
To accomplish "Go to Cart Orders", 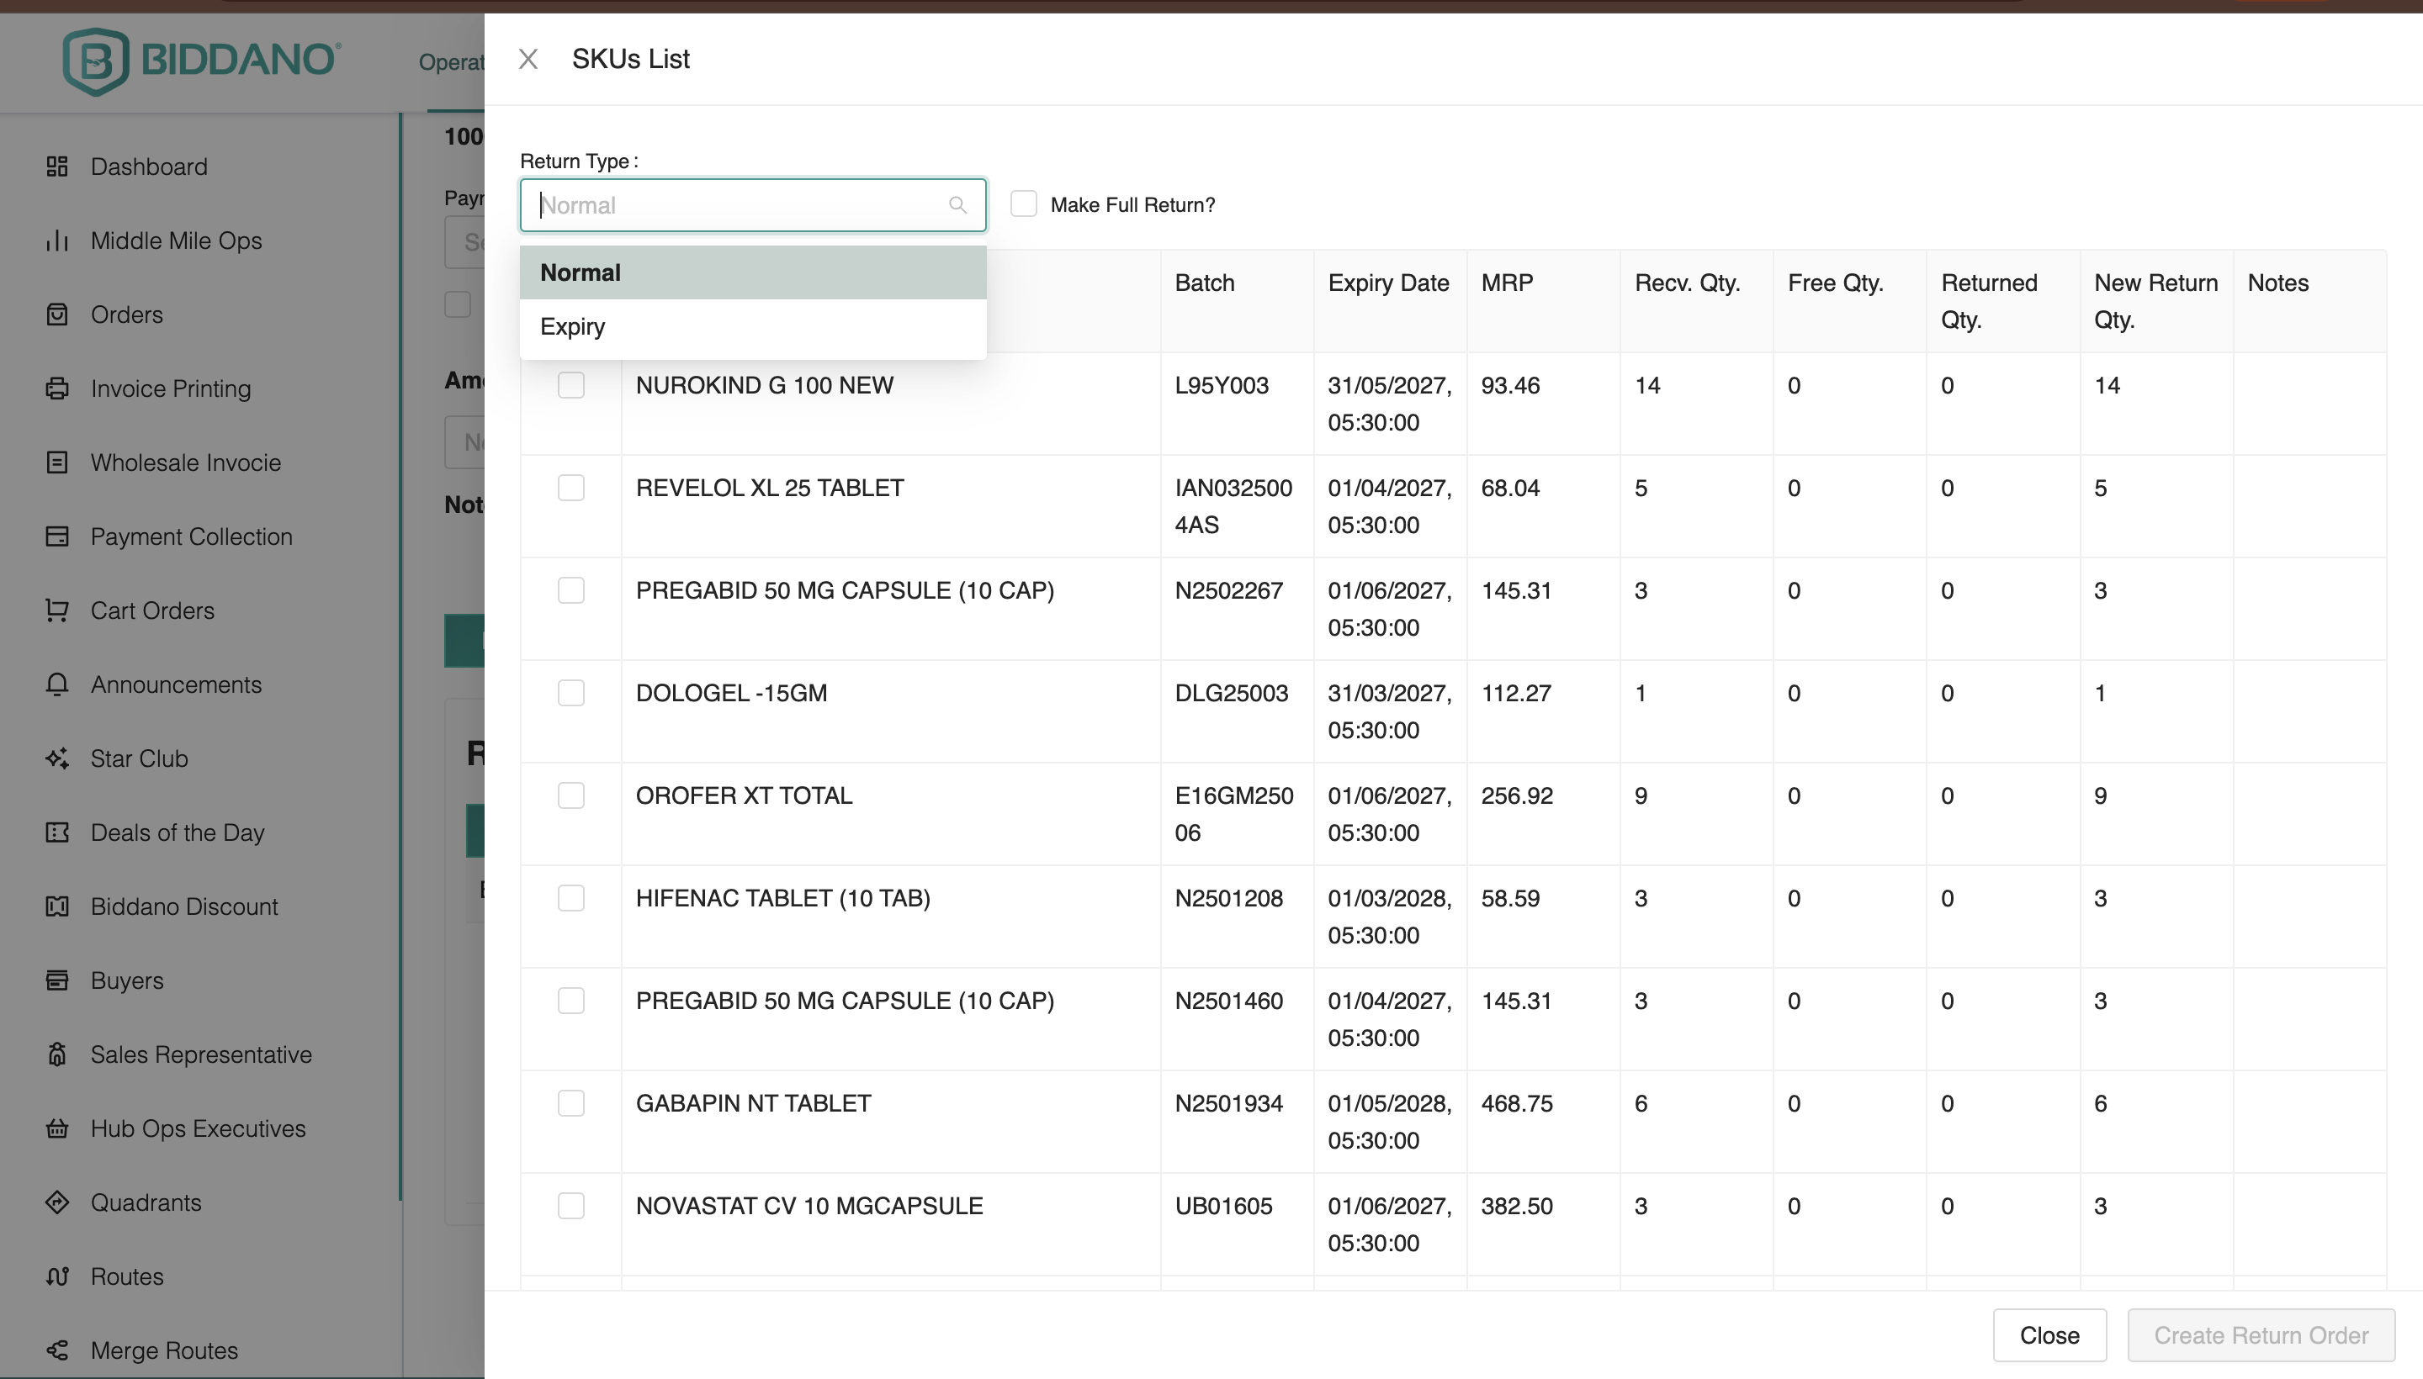I will [152, 610].
